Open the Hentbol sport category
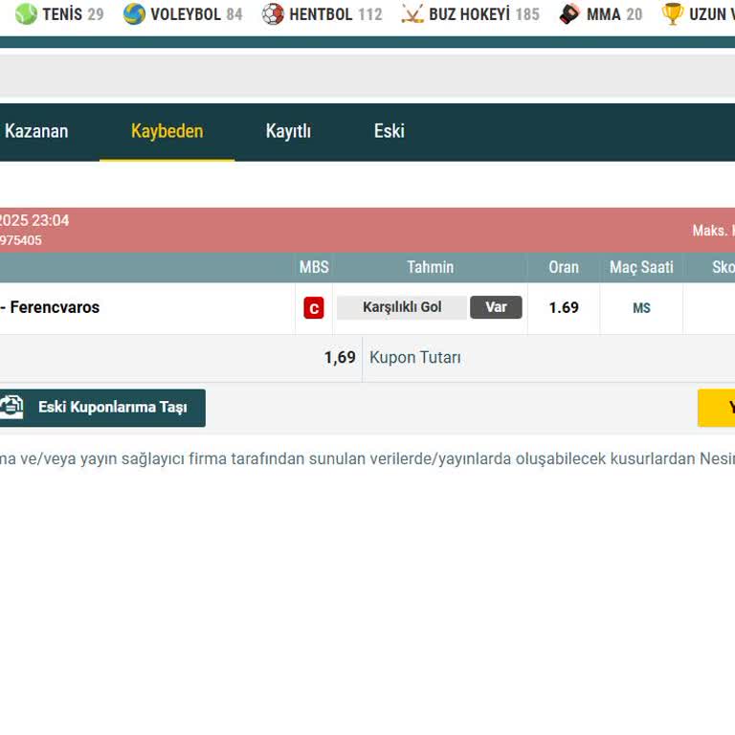This screenshot has height=735, width=735. click(x=322, y=14)
